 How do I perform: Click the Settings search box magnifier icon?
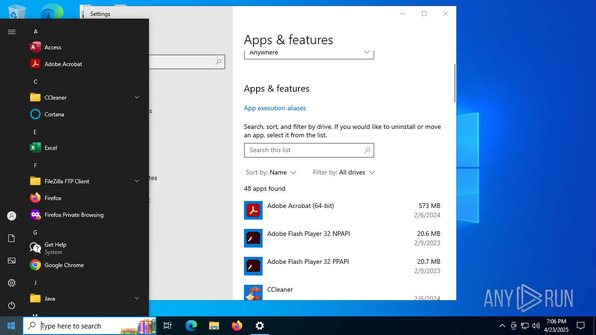click(x=218, y=62)
